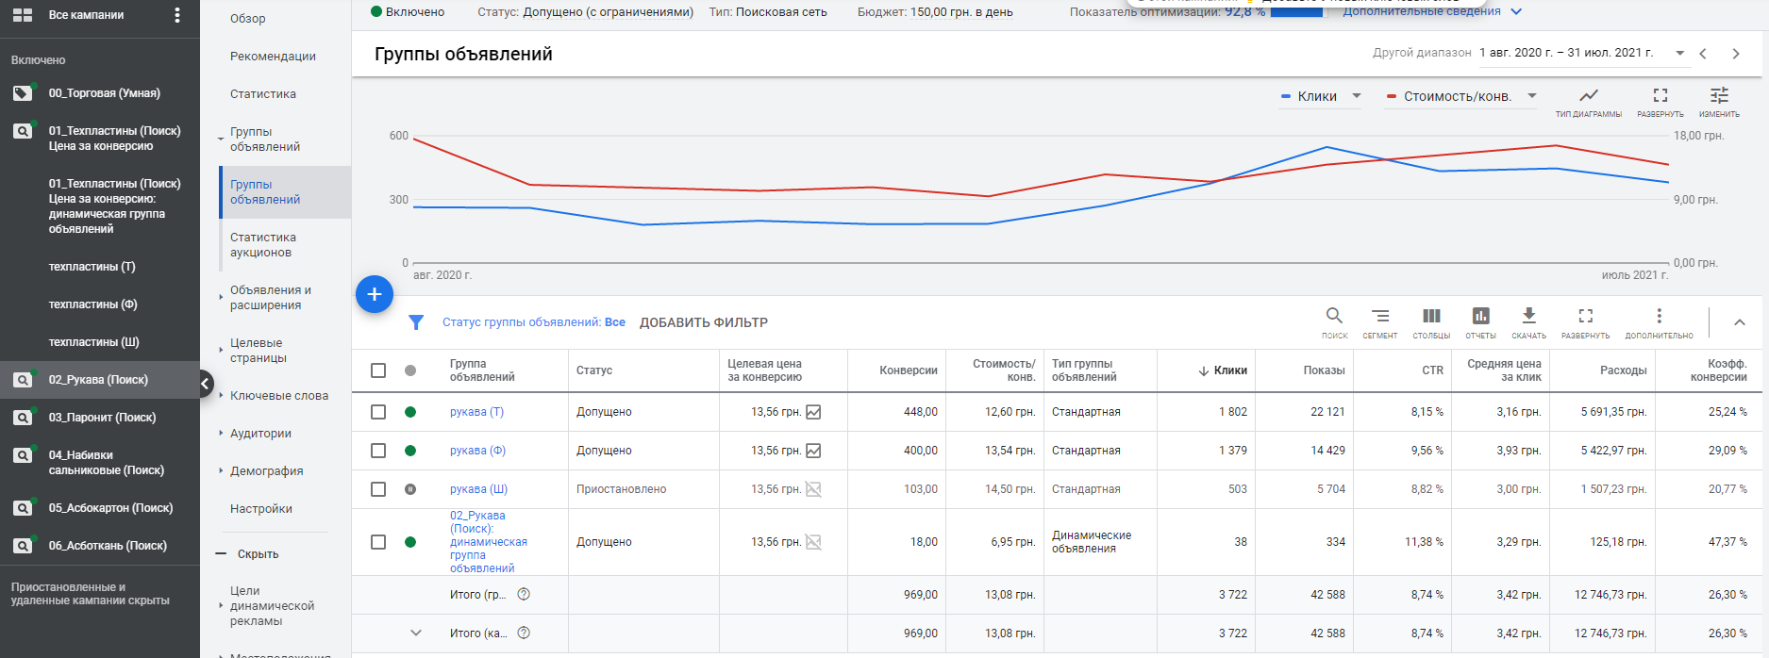
Task: Click the search icon next to 06_Асботкань
Action: 23,546
